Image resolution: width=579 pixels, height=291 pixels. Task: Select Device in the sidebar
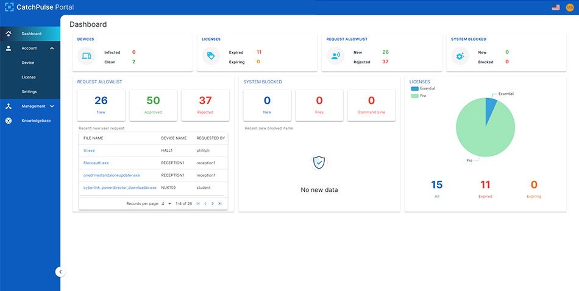[28, 63]
